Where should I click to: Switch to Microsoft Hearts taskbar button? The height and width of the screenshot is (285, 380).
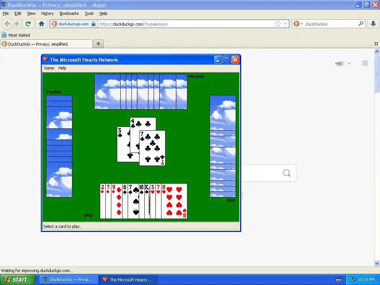(x=129, y=280)
